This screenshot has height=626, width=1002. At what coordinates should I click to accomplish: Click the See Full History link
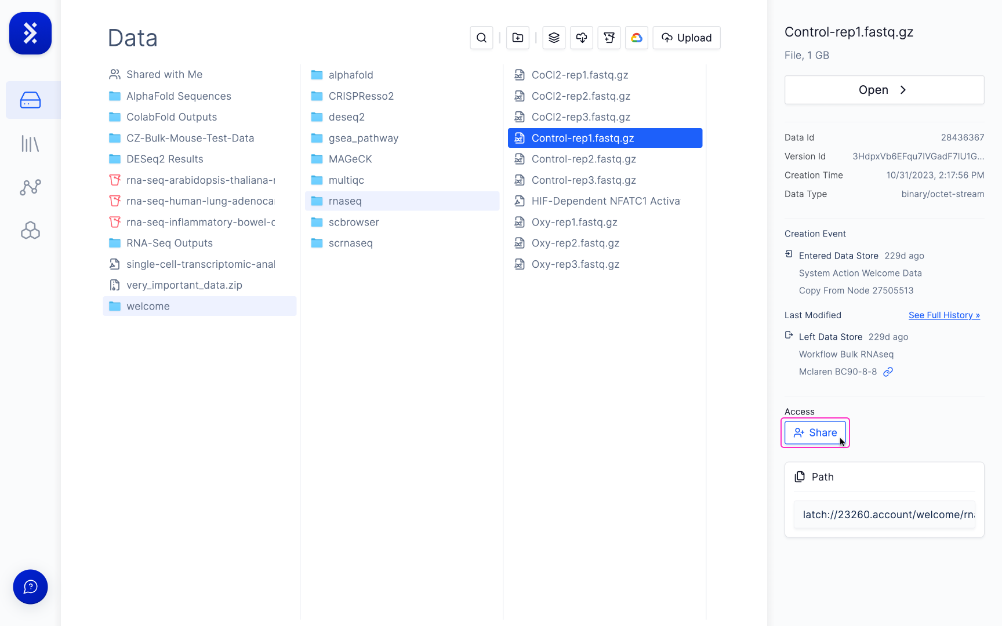pyautogui.click(x=944, y=315)
